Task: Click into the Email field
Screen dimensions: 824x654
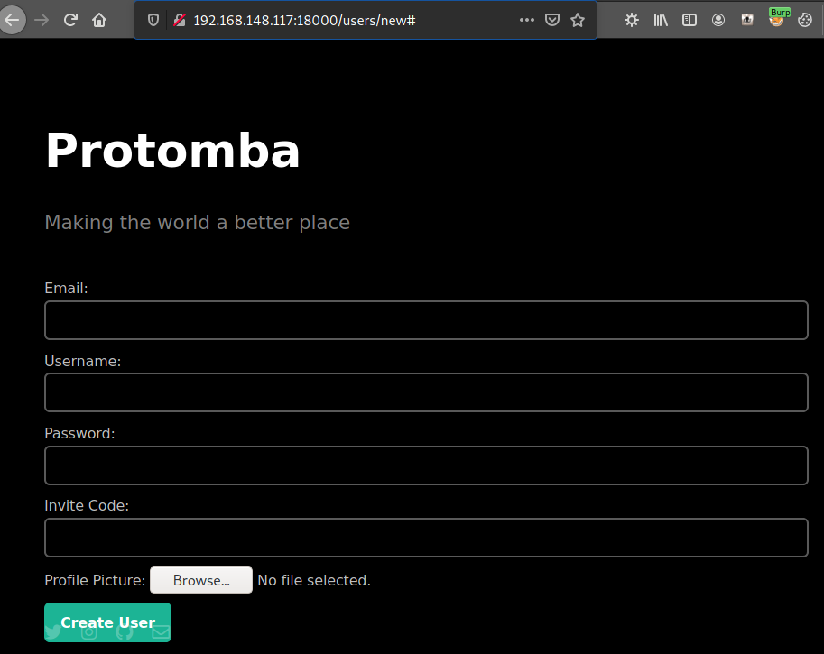Action: point(426,320)
